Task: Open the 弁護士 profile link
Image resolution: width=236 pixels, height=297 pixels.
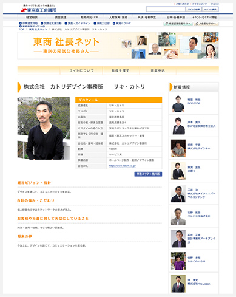Action: pos(194,169)
